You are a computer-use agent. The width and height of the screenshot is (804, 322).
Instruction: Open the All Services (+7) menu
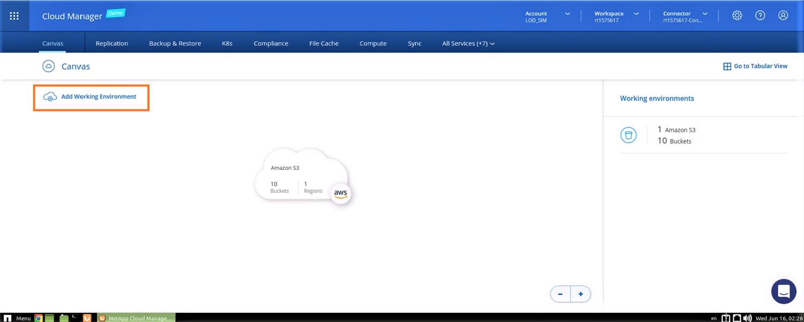tap(468, 43)
